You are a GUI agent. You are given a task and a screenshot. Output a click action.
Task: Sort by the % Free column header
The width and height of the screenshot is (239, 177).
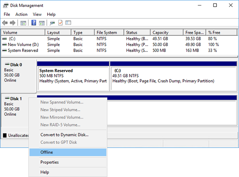pyautogui.click(x=222, y=32)
